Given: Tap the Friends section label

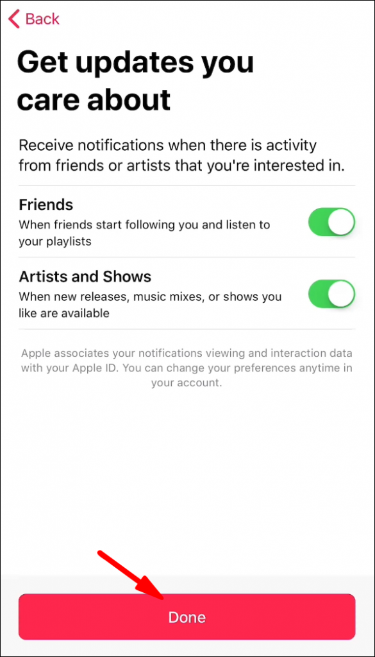Looking at the screenshot, I should (46, 204).
